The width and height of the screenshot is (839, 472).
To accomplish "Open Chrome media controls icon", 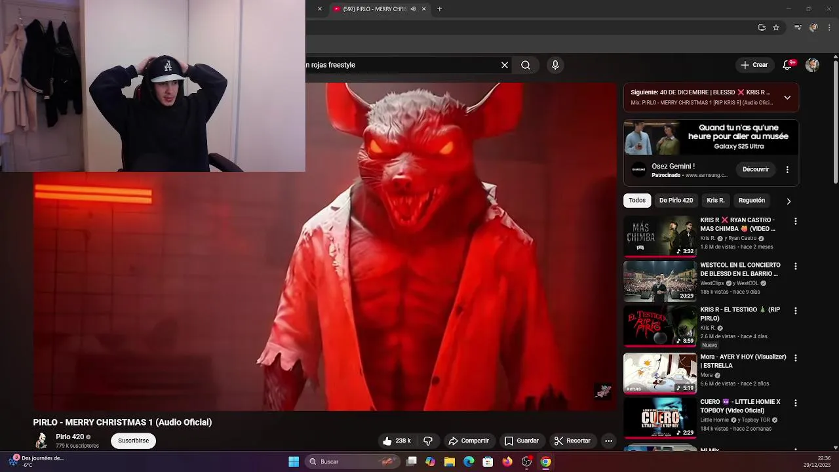I will 798,28.
